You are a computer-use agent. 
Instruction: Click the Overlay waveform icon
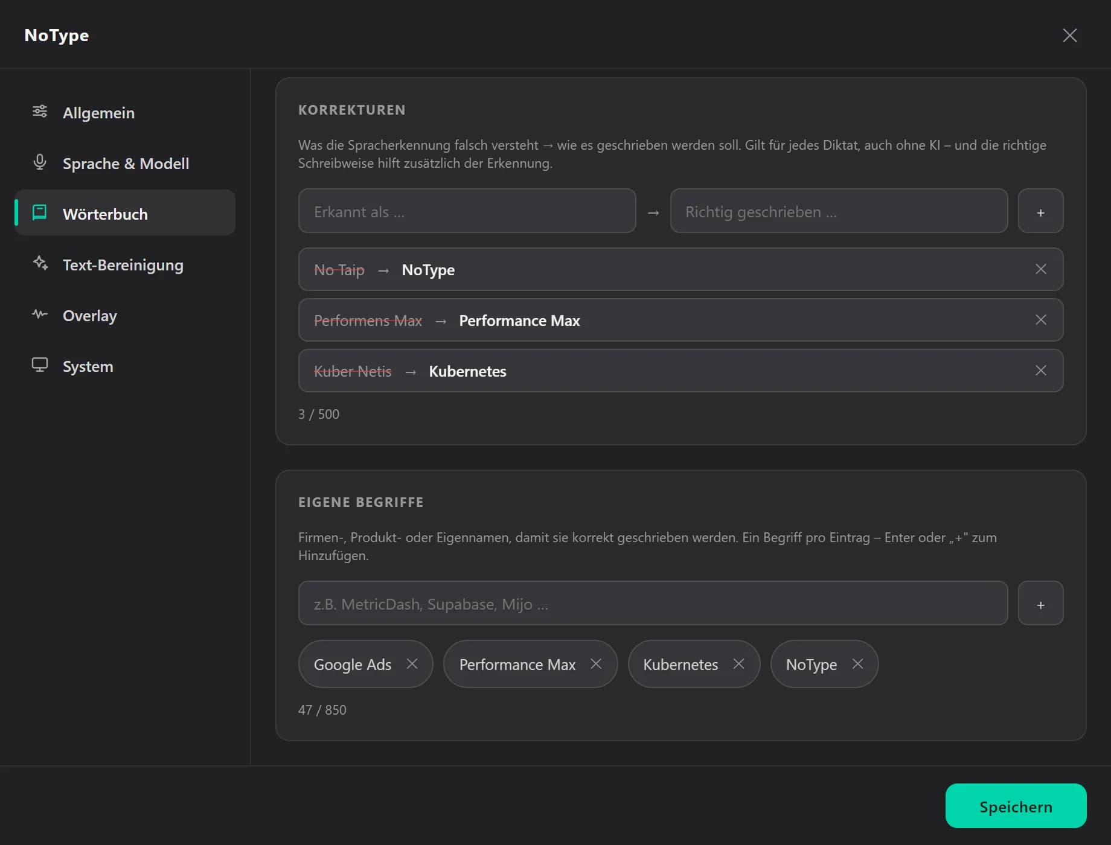click(x=40, y=314)
